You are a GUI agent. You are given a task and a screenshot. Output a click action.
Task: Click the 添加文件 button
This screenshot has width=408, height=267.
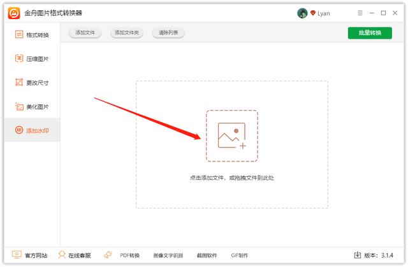[x=85, y=32]
